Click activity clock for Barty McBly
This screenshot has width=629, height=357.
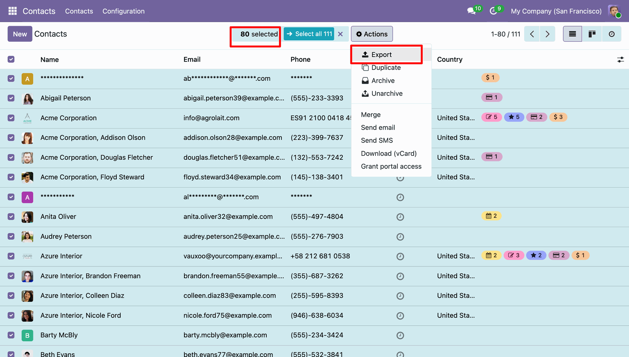coord(400,335)
